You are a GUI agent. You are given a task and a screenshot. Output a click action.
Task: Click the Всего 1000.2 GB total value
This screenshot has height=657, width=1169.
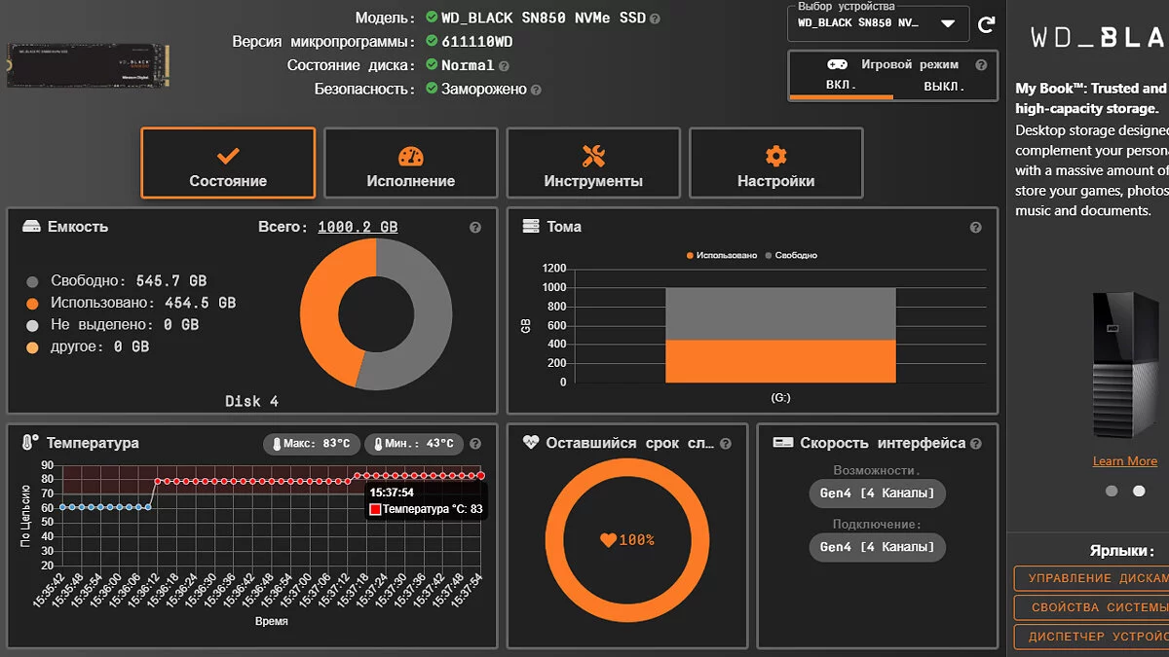tap(358, 227)
